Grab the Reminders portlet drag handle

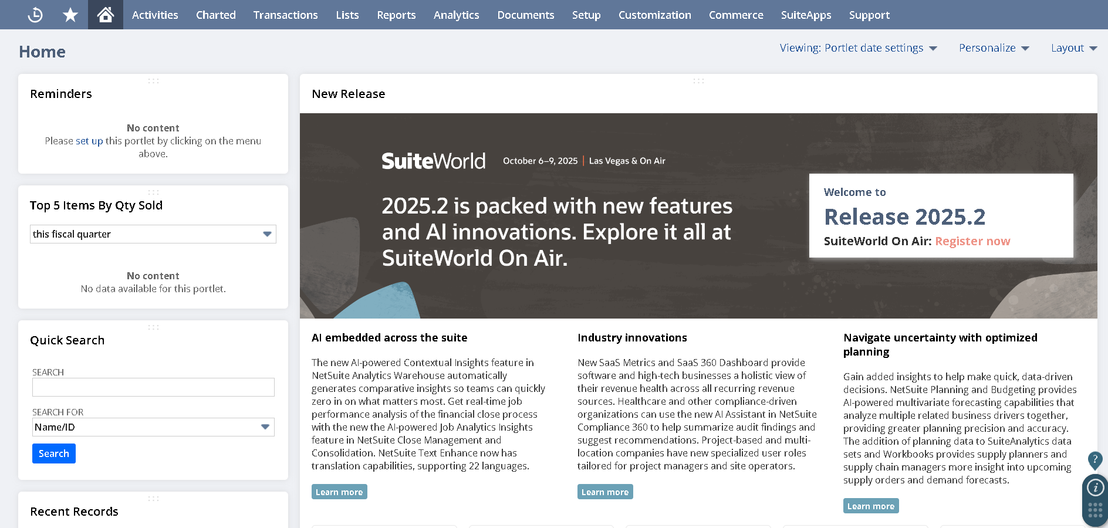[153, 81]
